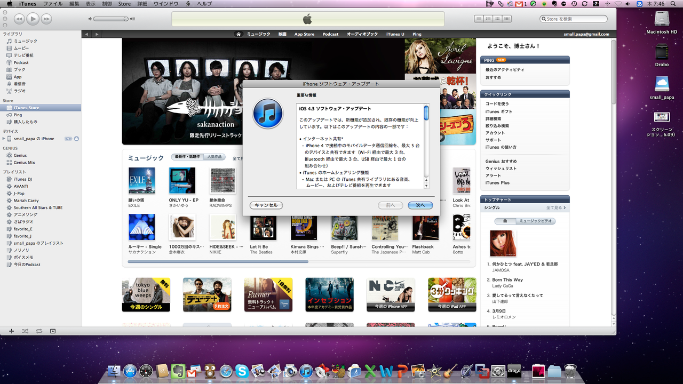
Task: Play or pause with the play button
Action: 33,19
